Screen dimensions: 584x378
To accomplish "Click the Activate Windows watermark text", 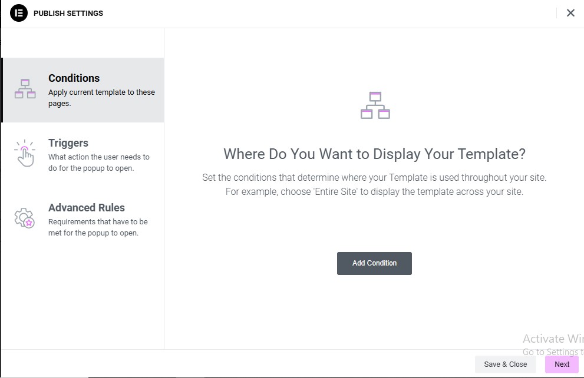I will click(553, 339).
